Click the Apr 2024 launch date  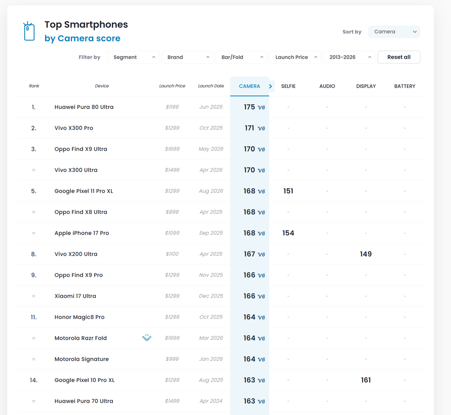[x=211, y=401]
